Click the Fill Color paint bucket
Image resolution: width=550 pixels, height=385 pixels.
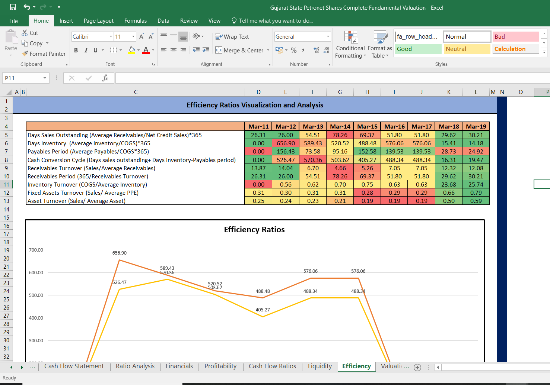[x=132, y=50]
